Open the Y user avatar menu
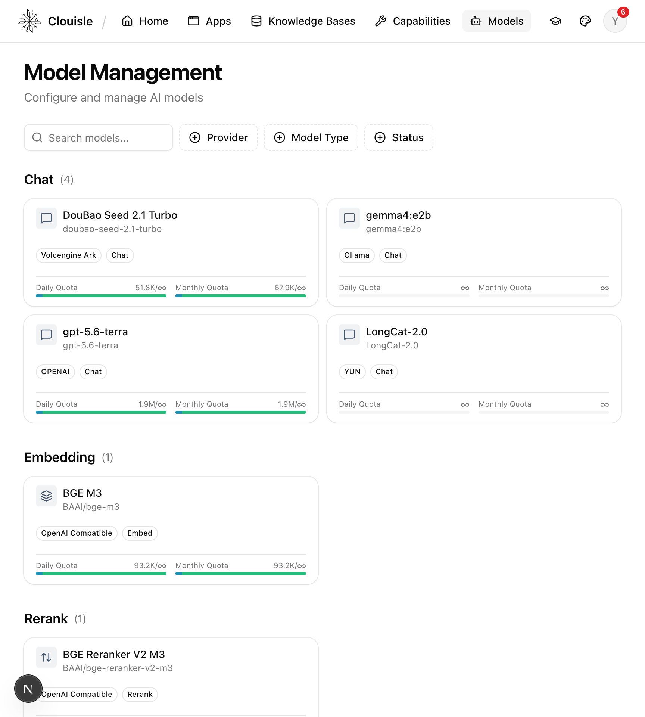Image resolution: width=645 pixels, height=717 pixels. click(x=615, y=21)
